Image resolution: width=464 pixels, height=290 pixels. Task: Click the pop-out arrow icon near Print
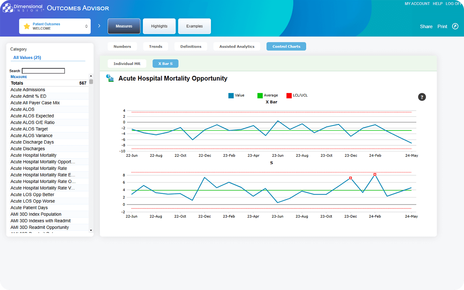point(455,26)
